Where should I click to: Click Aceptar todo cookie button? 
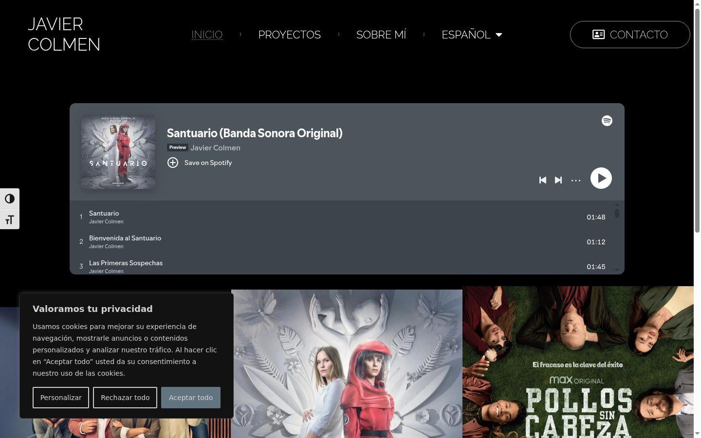tap(191, 398)
